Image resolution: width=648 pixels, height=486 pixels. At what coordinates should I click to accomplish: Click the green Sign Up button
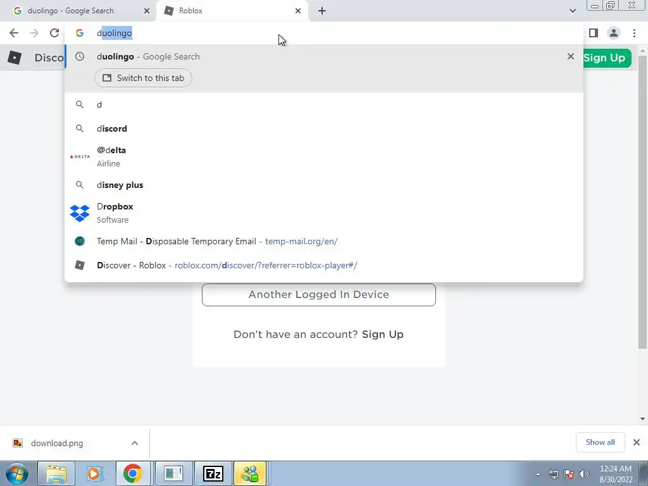607,58
